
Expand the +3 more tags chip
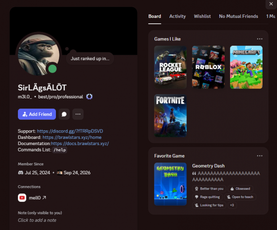[x=232, y=205]
